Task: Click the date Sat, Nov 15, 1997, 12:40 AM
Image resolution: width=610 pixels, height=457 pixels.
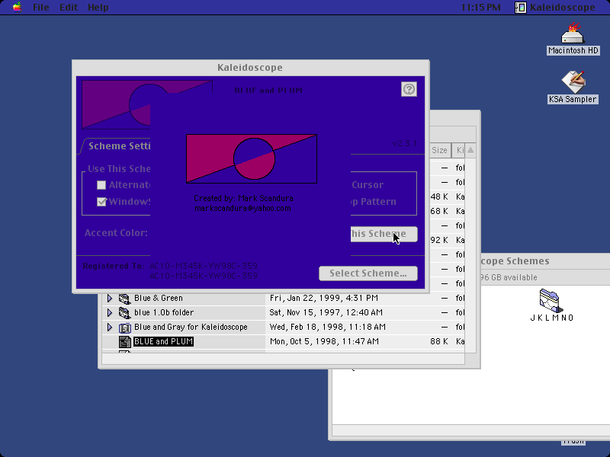Action: pos(326,312)
